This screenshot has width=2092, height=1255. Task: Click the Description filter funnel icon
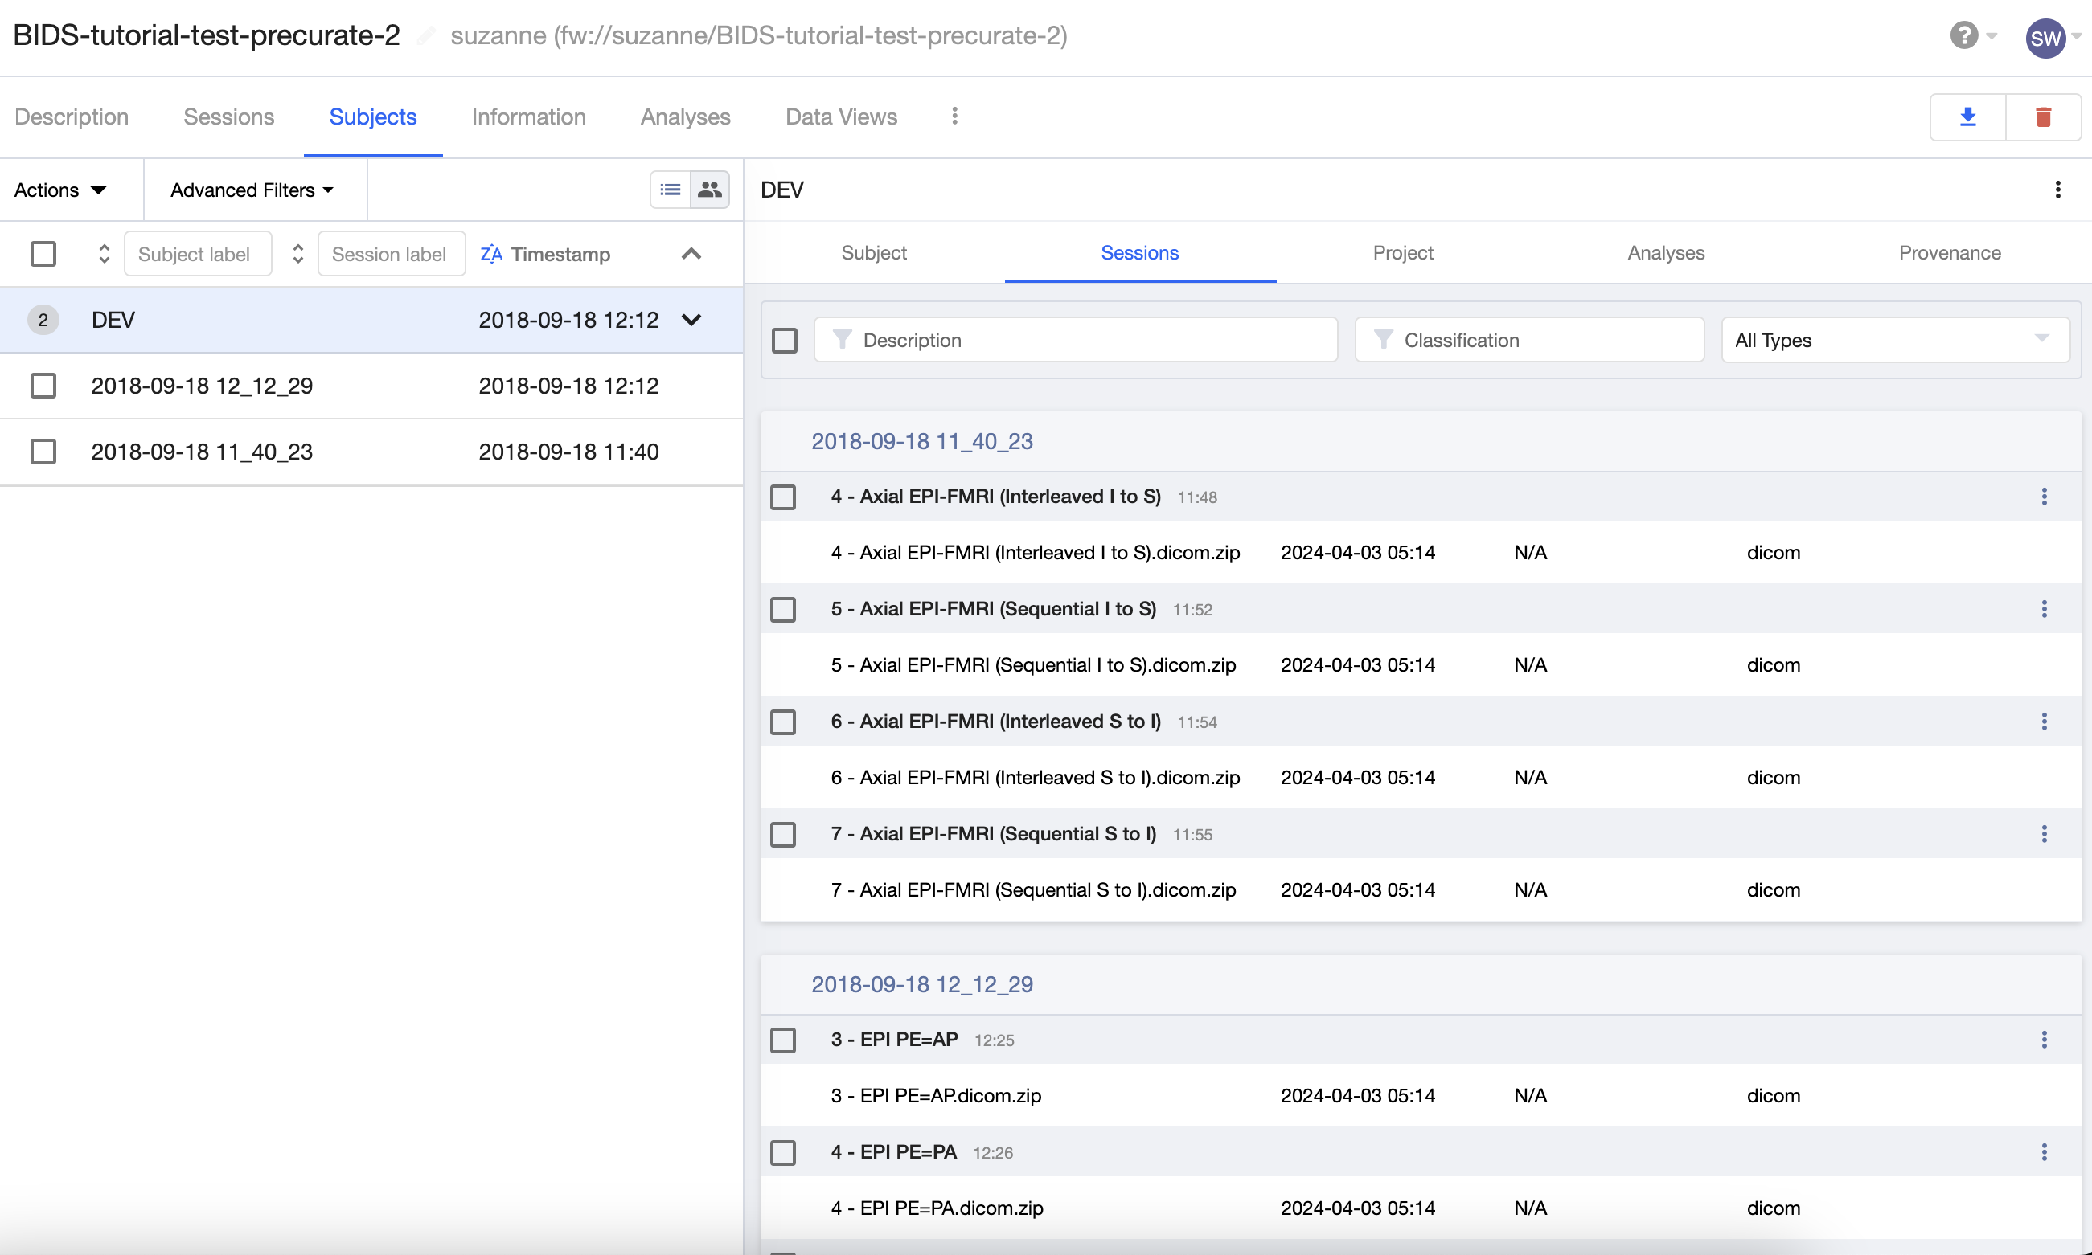coord(841,340)
